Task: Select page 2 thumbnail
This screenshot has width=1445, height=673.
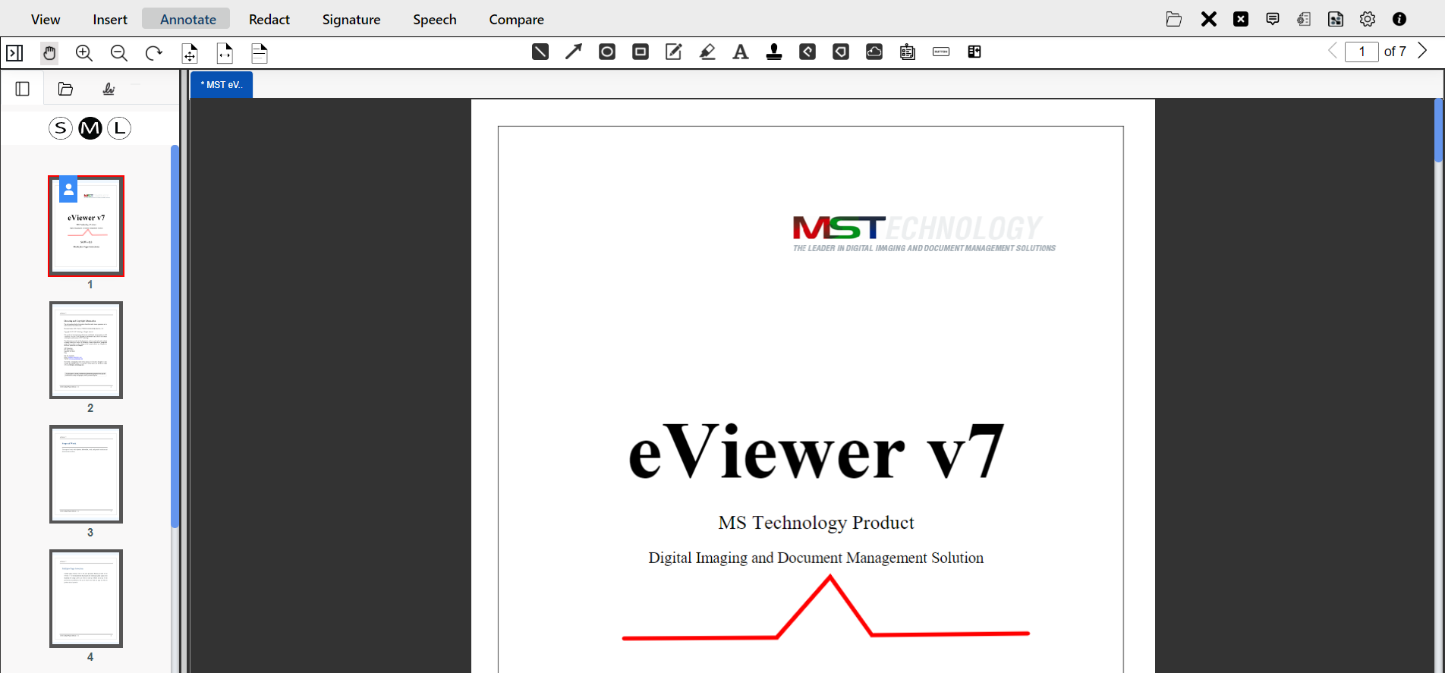Action: (x=86, y=350)
